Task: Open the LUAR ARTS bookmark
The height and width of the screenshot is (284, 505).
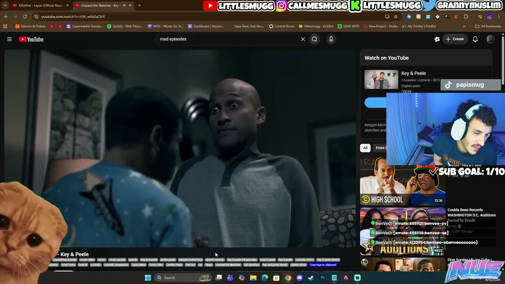Action: 348,26
